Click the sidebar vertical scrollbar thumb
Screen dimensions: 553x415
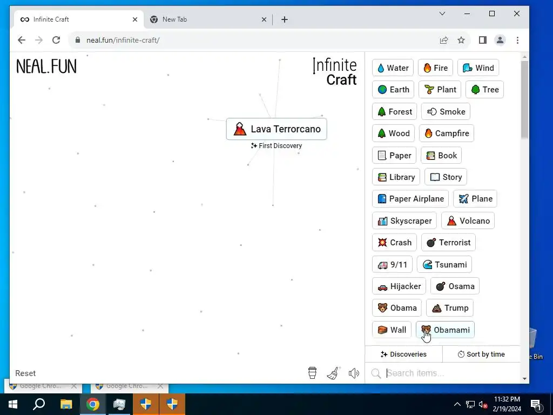524,99
